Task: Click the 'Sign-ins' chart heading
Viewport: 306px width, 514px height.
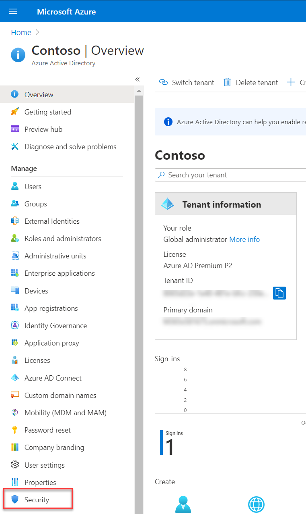Action: tap(167, 359)
